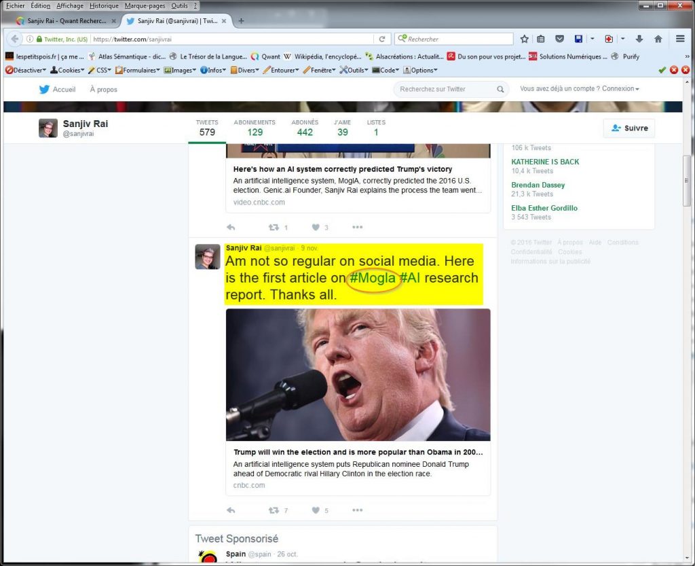Click the Firefox bookmark star icon
Viewport: 695px width, 566px height.
524,39
